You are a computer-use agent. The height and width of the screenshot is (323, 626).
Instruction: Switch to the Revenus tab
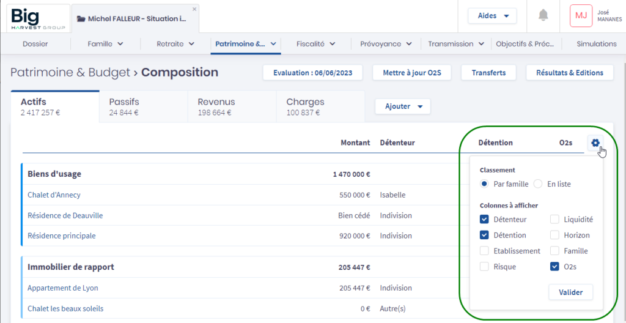[x=232, y=106]
